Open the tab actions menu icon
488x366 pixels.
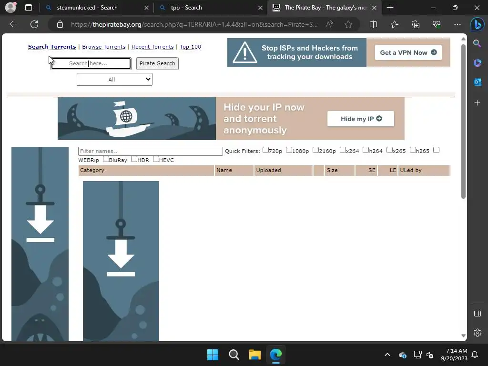29,8
